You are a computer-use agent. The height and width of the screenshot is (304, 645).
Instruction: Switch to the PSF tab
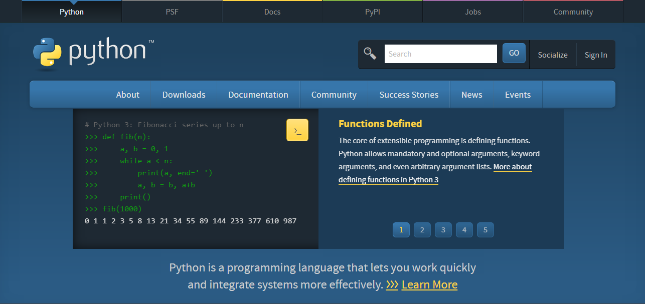click(x=172, y=11)
